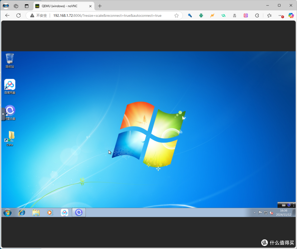Image resolution: width=297 pixels, height=249 pixels.
Task: Click the 不安全 site security warning
Action: click(38, 15)
